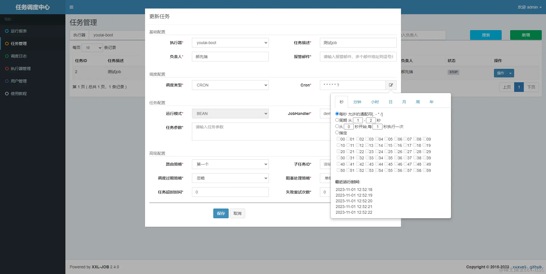Open 运行报表 in the sidebar
Screen dimensions: 546x274
coord(33,31)
